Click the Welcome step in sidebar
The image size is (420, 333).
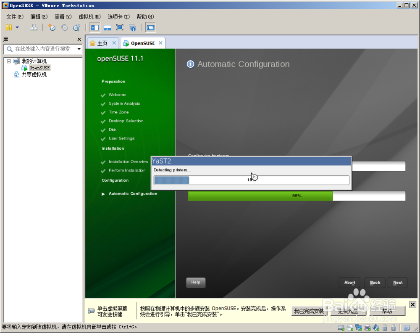pos(117,95)
